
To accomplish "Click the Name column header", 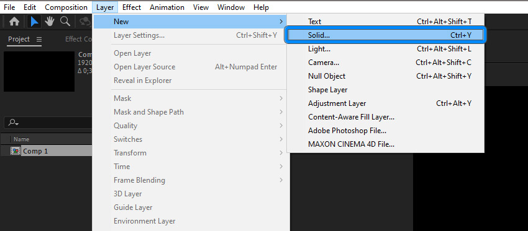I will (x=22, y=139).
